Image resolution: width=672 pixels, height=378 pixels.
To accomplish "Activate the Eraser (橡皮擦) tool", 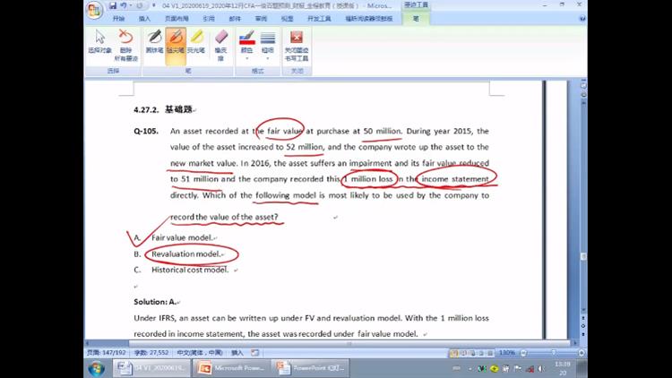I will 220,46.
